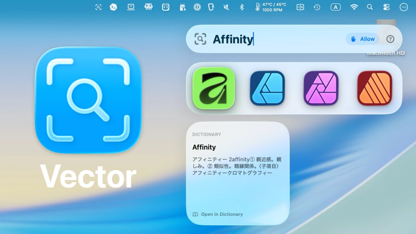Click the scan-search icon in the search bar
Image resolution: width=416 pixels, height=234 pixels.
[200, 39]
